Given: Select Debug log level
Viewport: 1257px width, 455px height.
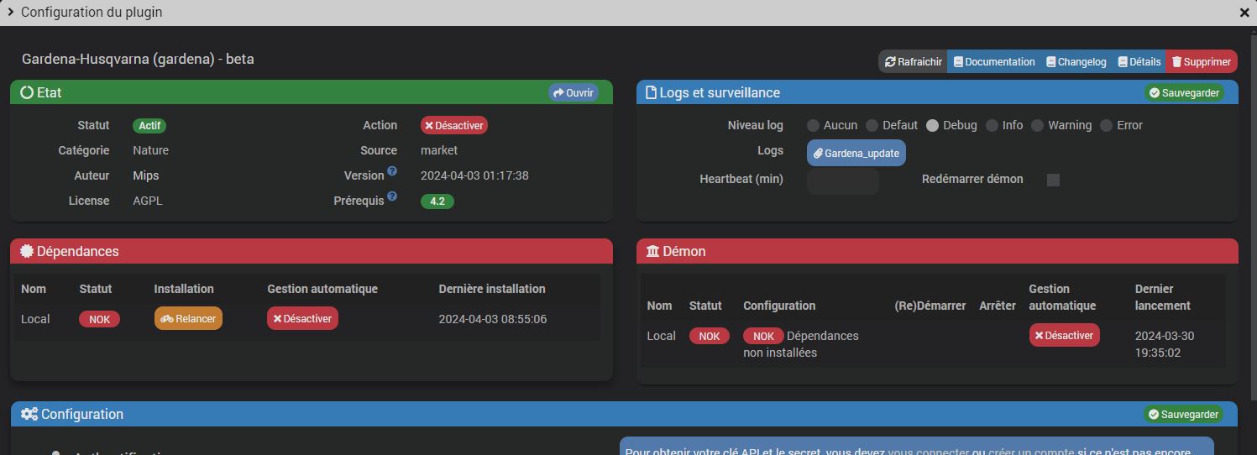Looking at the screenshot, I should point(932,125).
